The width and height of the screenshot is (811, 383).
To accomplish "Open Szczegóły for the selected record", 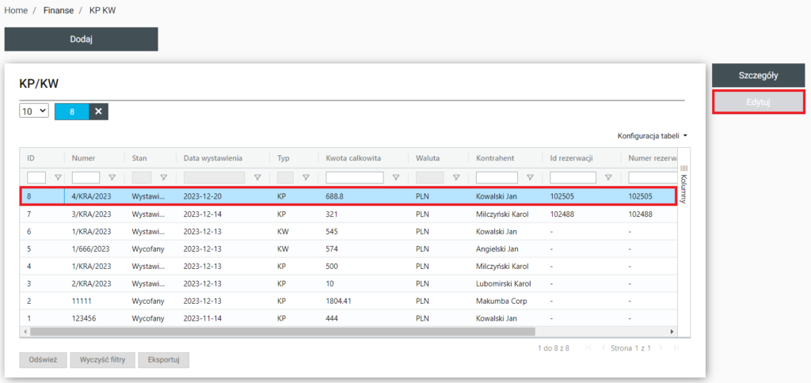I will click(x=758, y=76).
